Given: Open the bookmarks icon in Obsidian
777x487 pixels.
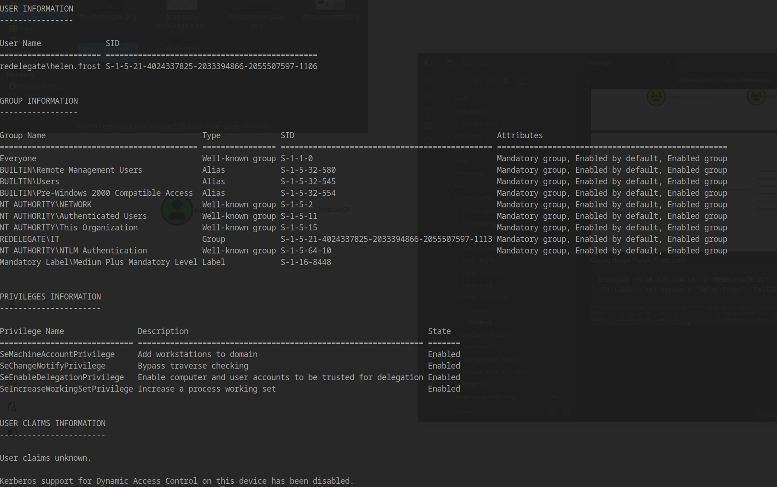Looking at the screenshot, I should (x=484, y=63).
